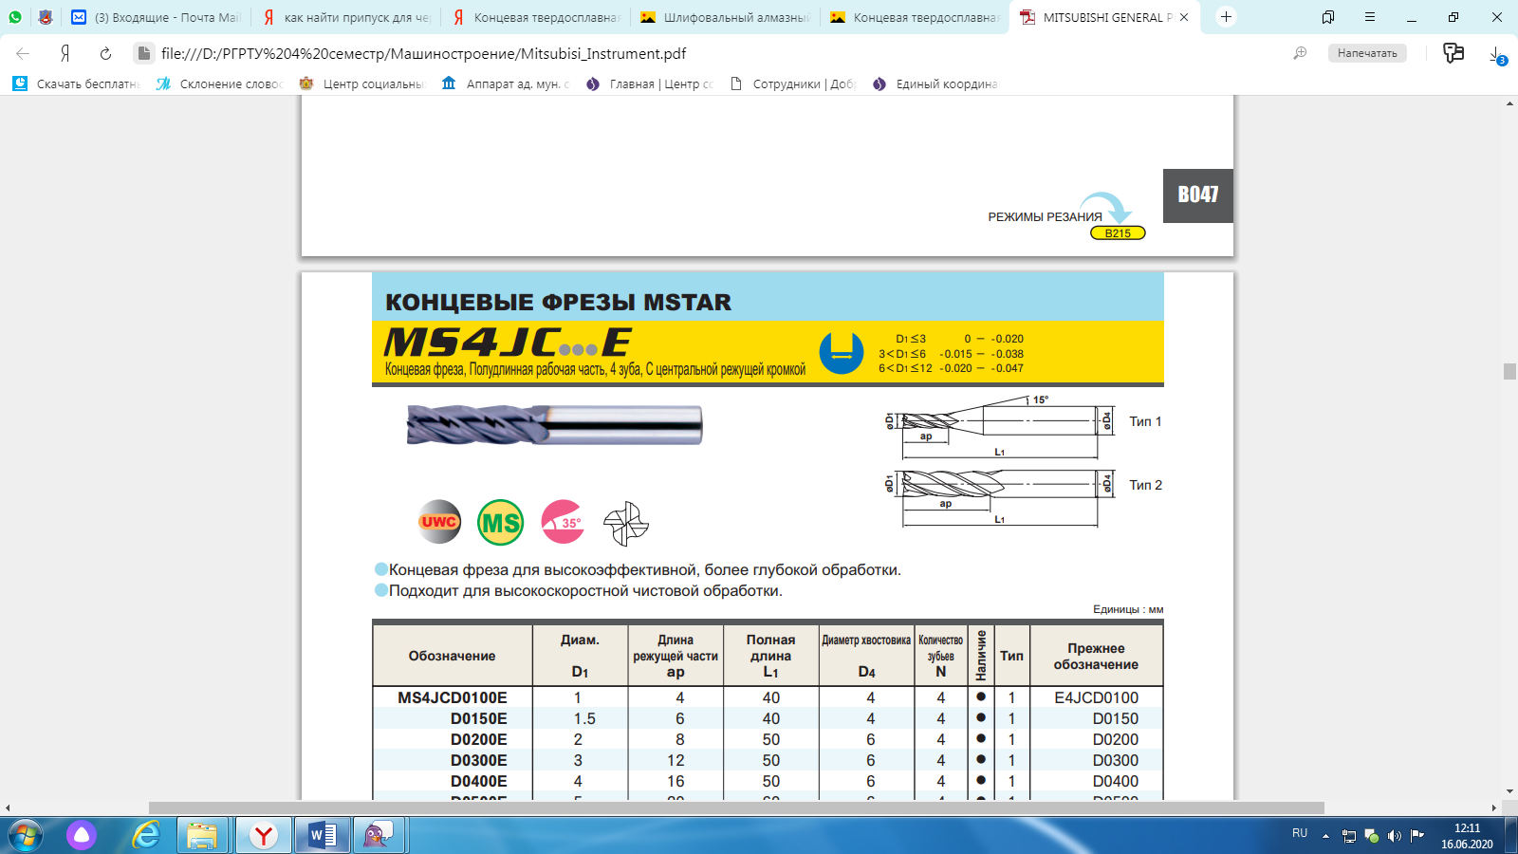The image size is (1518, 854).
Task: Click the Напечатать print button
Action: 1367,53
